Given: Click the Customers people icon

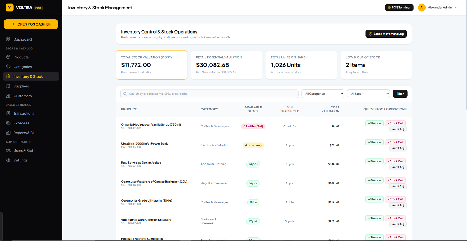Looking at the screenshot, I should (x=8, y=96).
